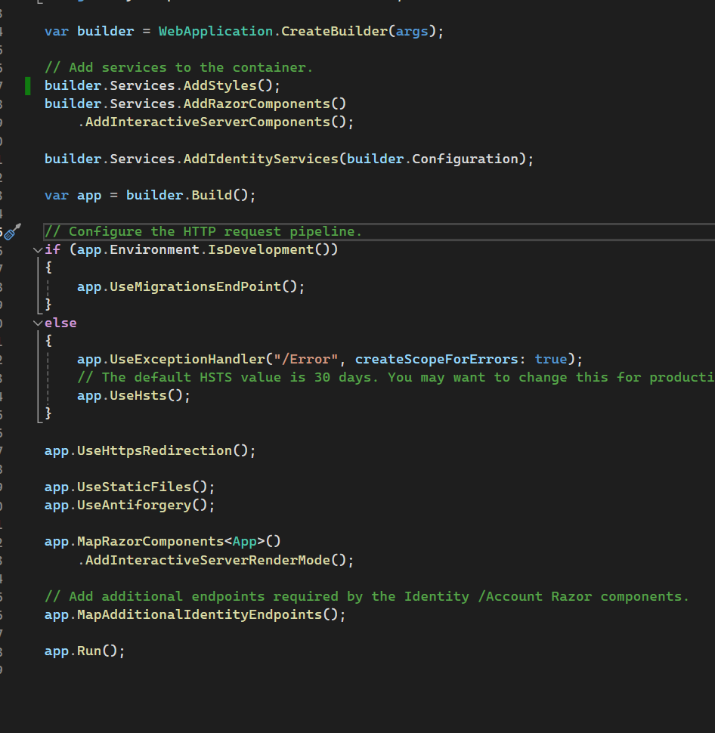Click the screwdriver code action icon
This screenshot has width=715, height=733.
click(x=12, y=233)
